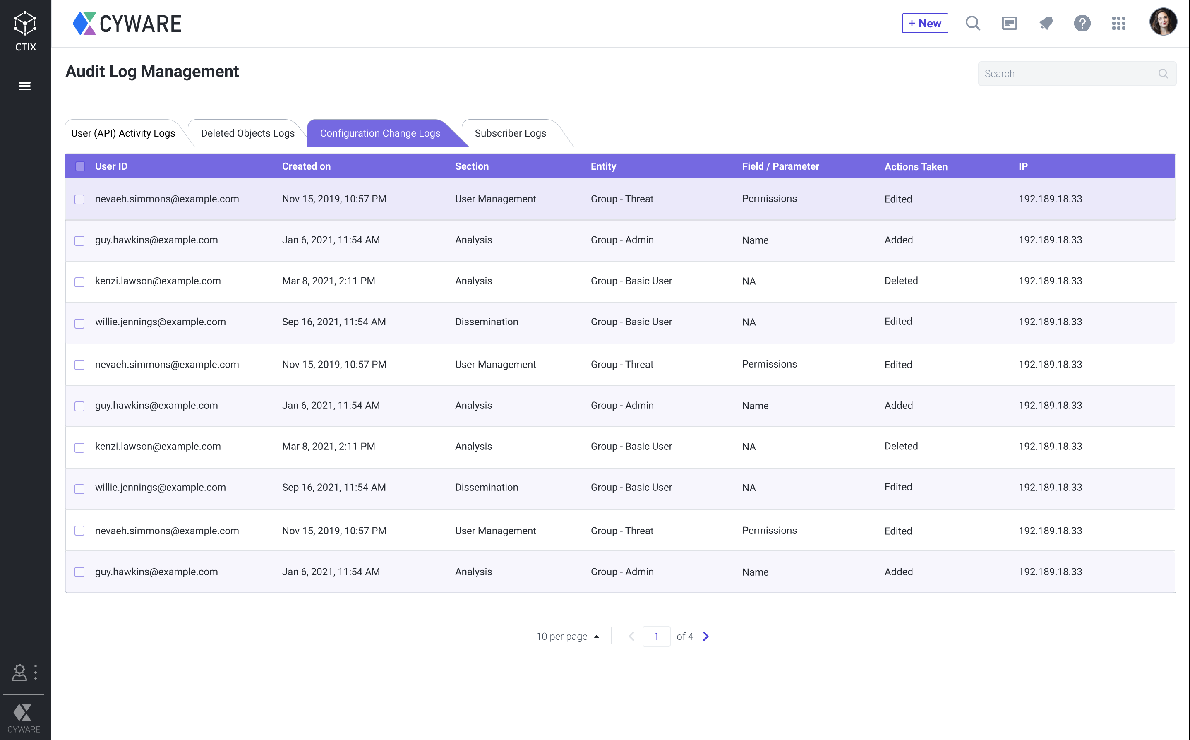Open the announcements megaphone icon

[1046, 23]
